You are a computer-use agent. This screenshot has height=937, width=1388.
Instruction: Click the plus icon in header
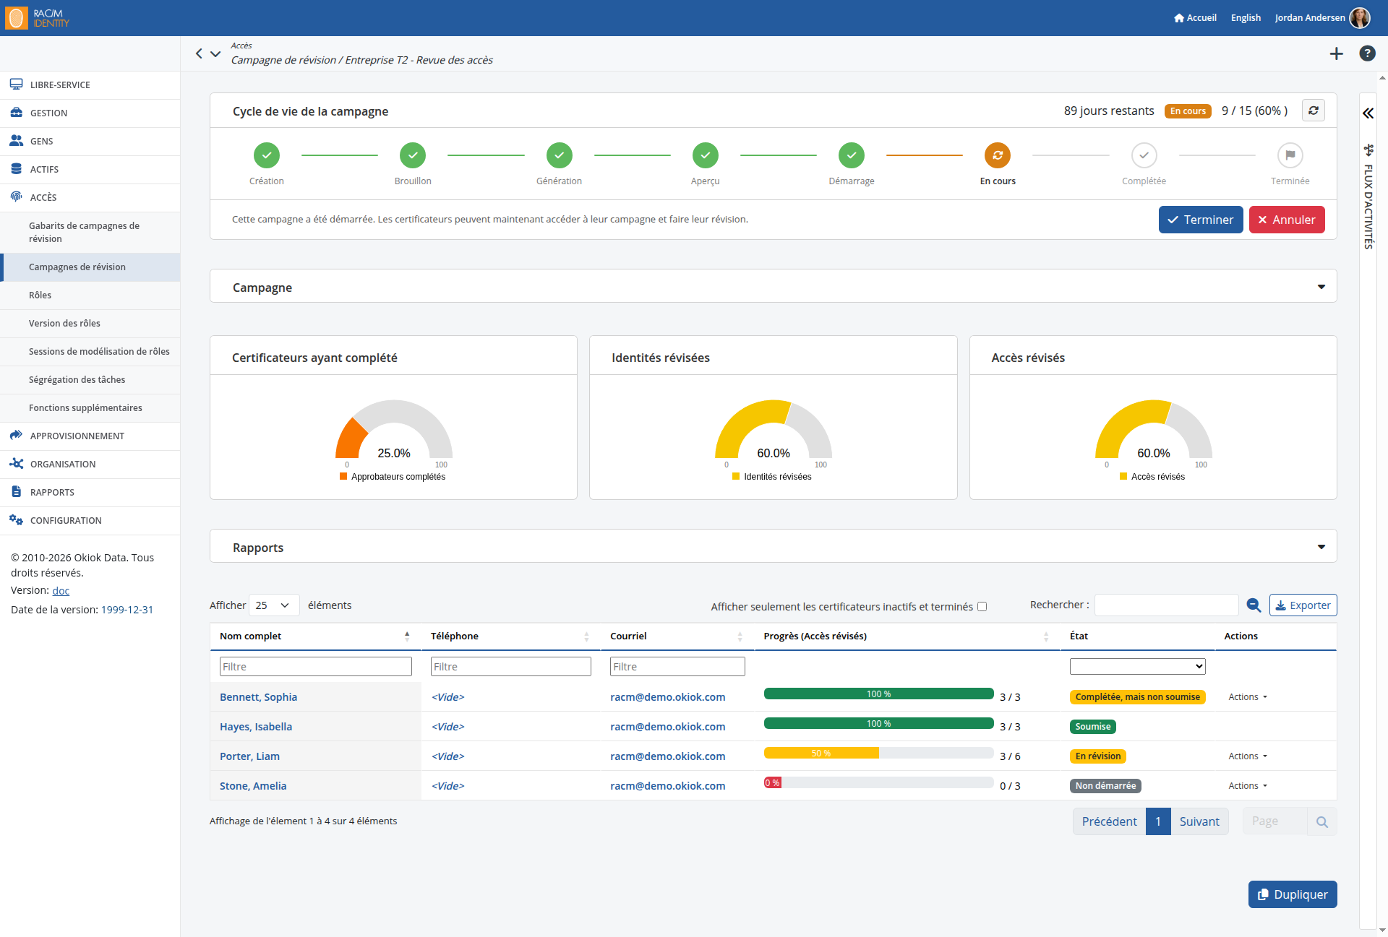tap(1336, 53)
